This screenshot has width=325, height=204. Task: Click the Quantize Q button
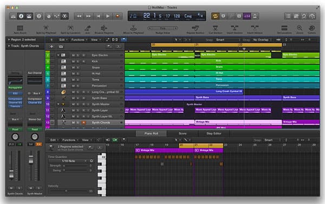pos(92,161)
